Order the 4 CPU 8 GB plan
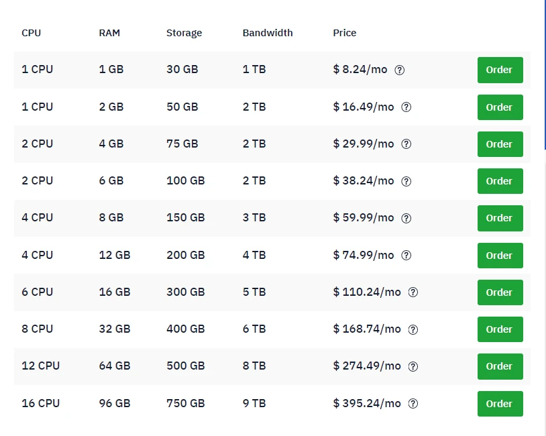The height and width of the screenshot is (436, 546). pos(499,218)
